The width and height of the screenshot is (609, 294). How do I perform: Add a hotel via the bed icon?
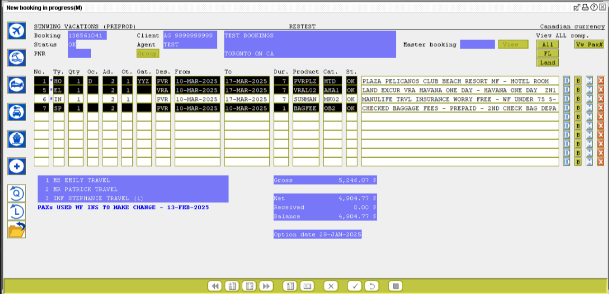pyautogui.click(x=17, y=85)
